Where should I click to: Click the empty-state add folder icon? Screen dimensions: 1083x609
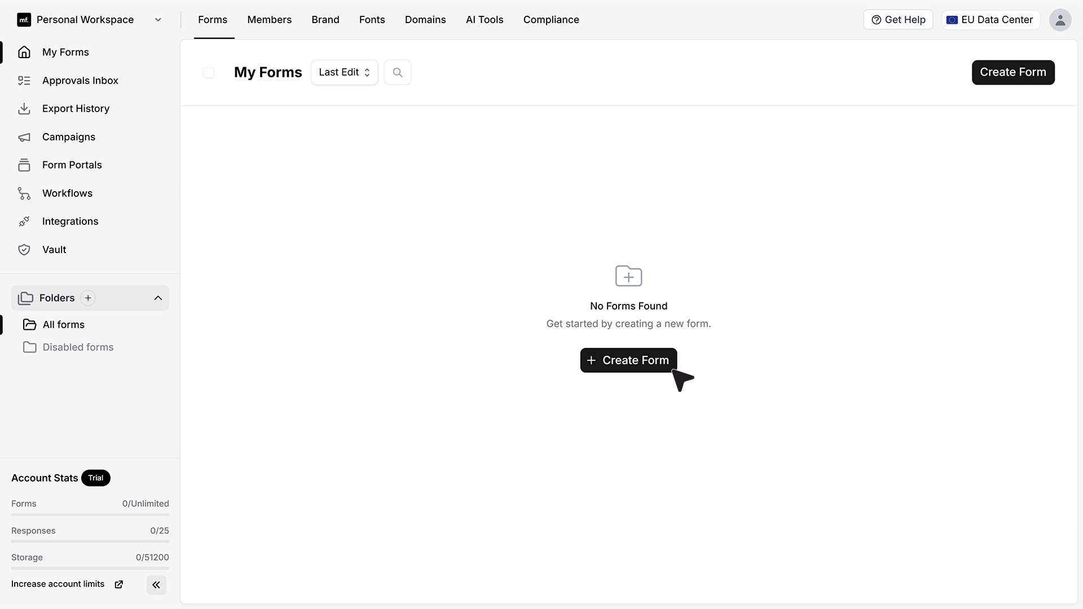(628, 276)
